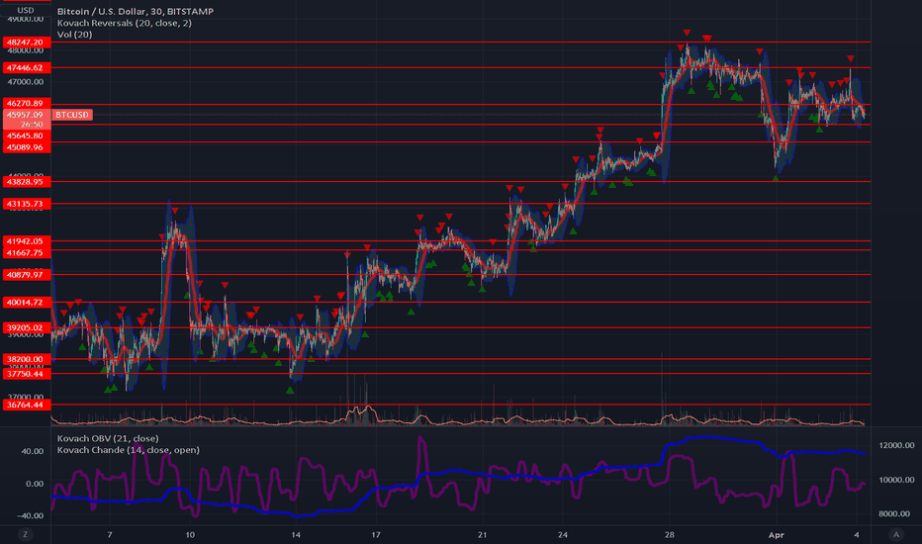Select the 43135.73 price level label
This screenshot has height=544, width=922.
pos(27,204)
